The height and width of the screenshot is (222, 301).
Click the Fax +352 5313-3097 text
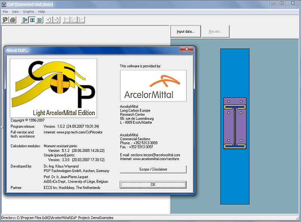point(137,147)
